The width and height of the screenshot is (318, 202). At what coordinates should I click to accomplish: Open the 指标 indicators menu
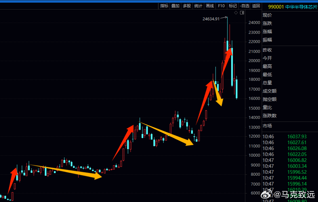click(x=164, y=6)
